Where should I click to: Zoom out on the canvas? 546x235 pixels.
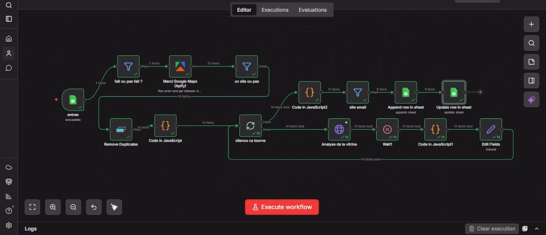[x=73, y=207]
